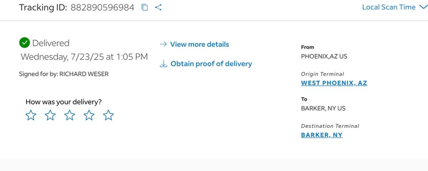The image size is (428, 171).
Task: Copy the tracking ID with the clipboard icon
Action: pyautogui.click(x=144, y=7)
